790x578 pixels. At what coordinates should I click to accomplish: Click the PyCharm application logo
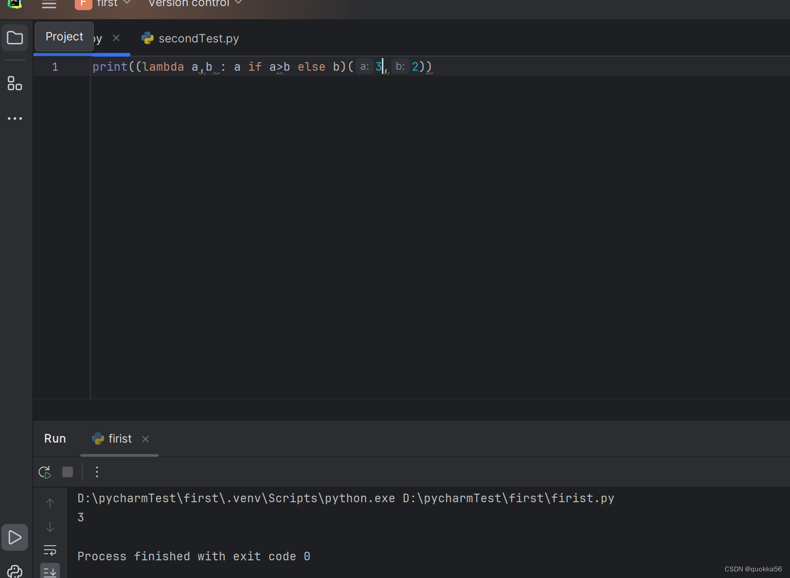[x=15, y=4]
